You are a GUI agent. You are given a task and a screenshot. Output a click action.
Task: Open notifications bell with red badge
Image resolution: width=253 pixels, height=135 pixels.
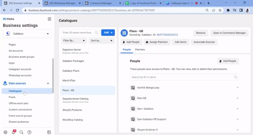pos(14,132)
